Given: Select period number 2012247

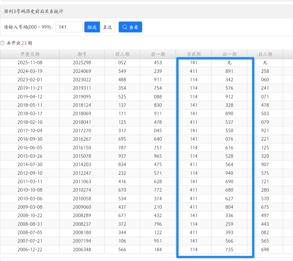Looking at the screenshot, I should coord(82,173).
